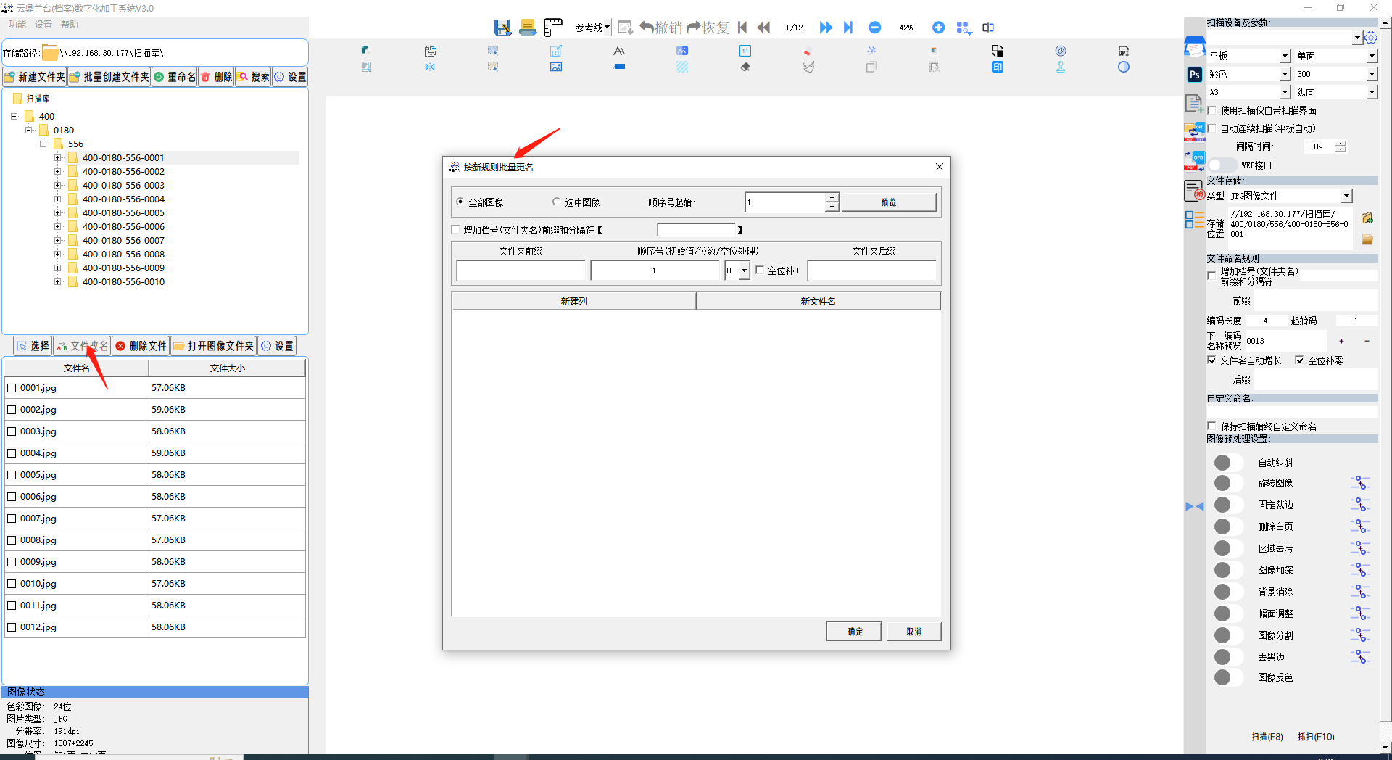Viewport: 1392px width, 760px height.
Task: Open the 彩色 color mode dropdown
Action: coord(1285,74)
